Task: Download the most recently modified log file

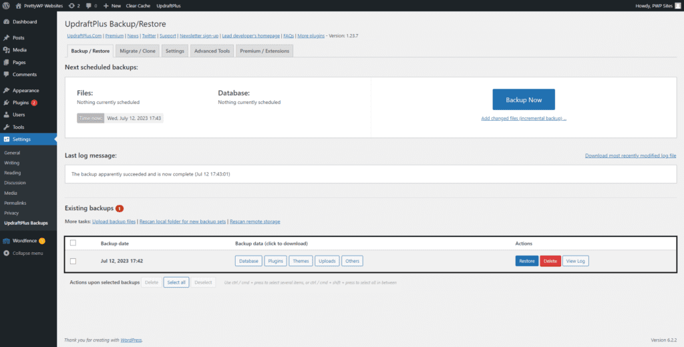Action: coord(631,155)
